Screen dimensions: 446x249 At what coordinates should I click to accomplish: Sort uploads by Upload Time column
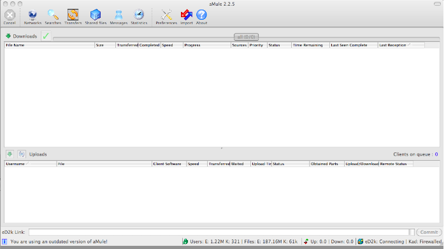click(x=261, y=164)
